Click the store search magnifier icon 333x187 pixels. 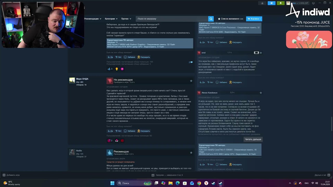tap(211, 19)
